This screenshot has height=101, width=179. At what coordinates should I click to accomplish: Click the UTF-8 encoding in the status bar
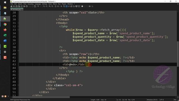[x=162, y=100]
